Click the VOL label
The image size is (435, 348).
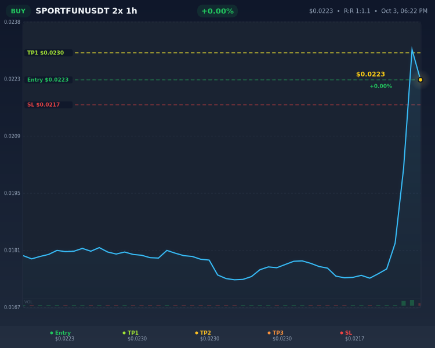(28, 302)
